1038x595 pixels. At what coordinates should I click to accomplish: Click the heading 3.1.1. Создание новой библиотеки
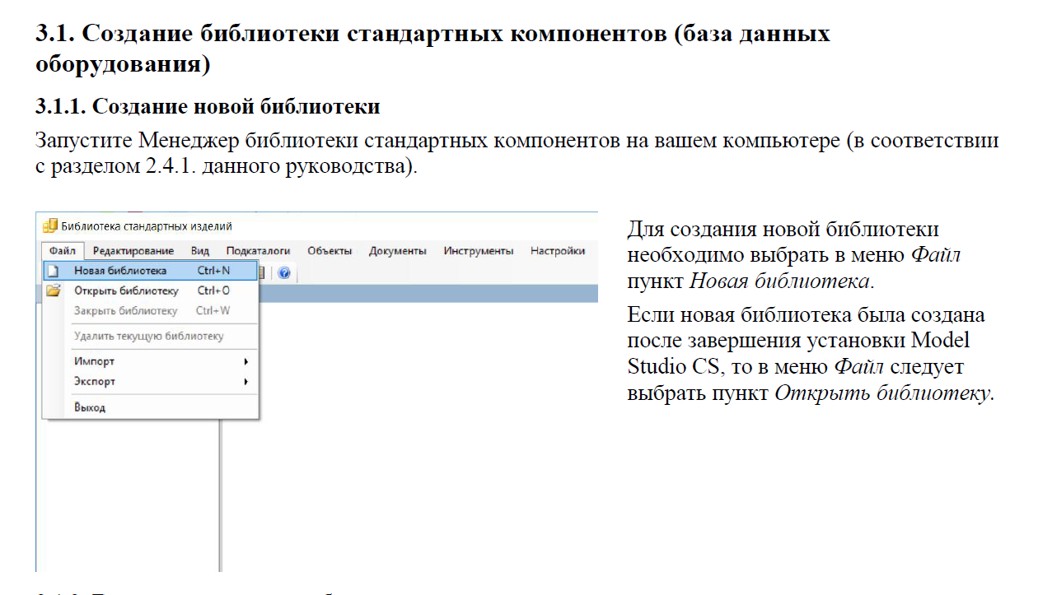coord(208,106)
